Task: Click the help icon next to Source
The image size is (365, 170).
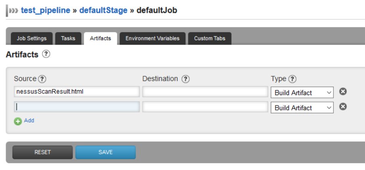Action: click(42, 79)
